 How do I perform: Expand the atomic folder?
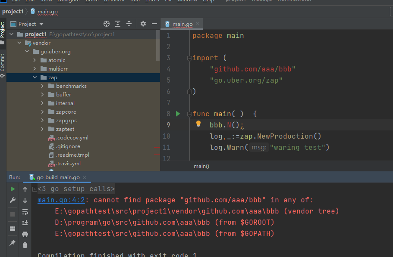[35, 60]
